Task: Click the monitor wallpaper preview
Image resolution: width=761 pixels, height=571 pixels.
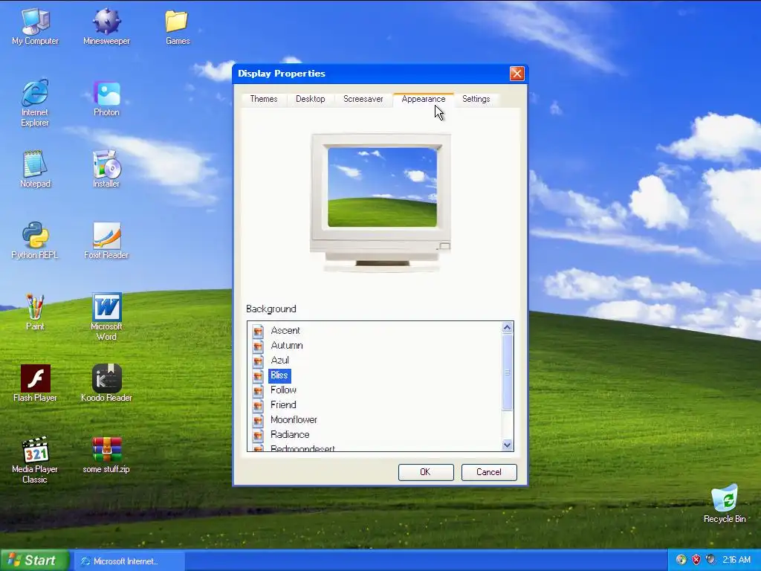Action: point(382,187)
